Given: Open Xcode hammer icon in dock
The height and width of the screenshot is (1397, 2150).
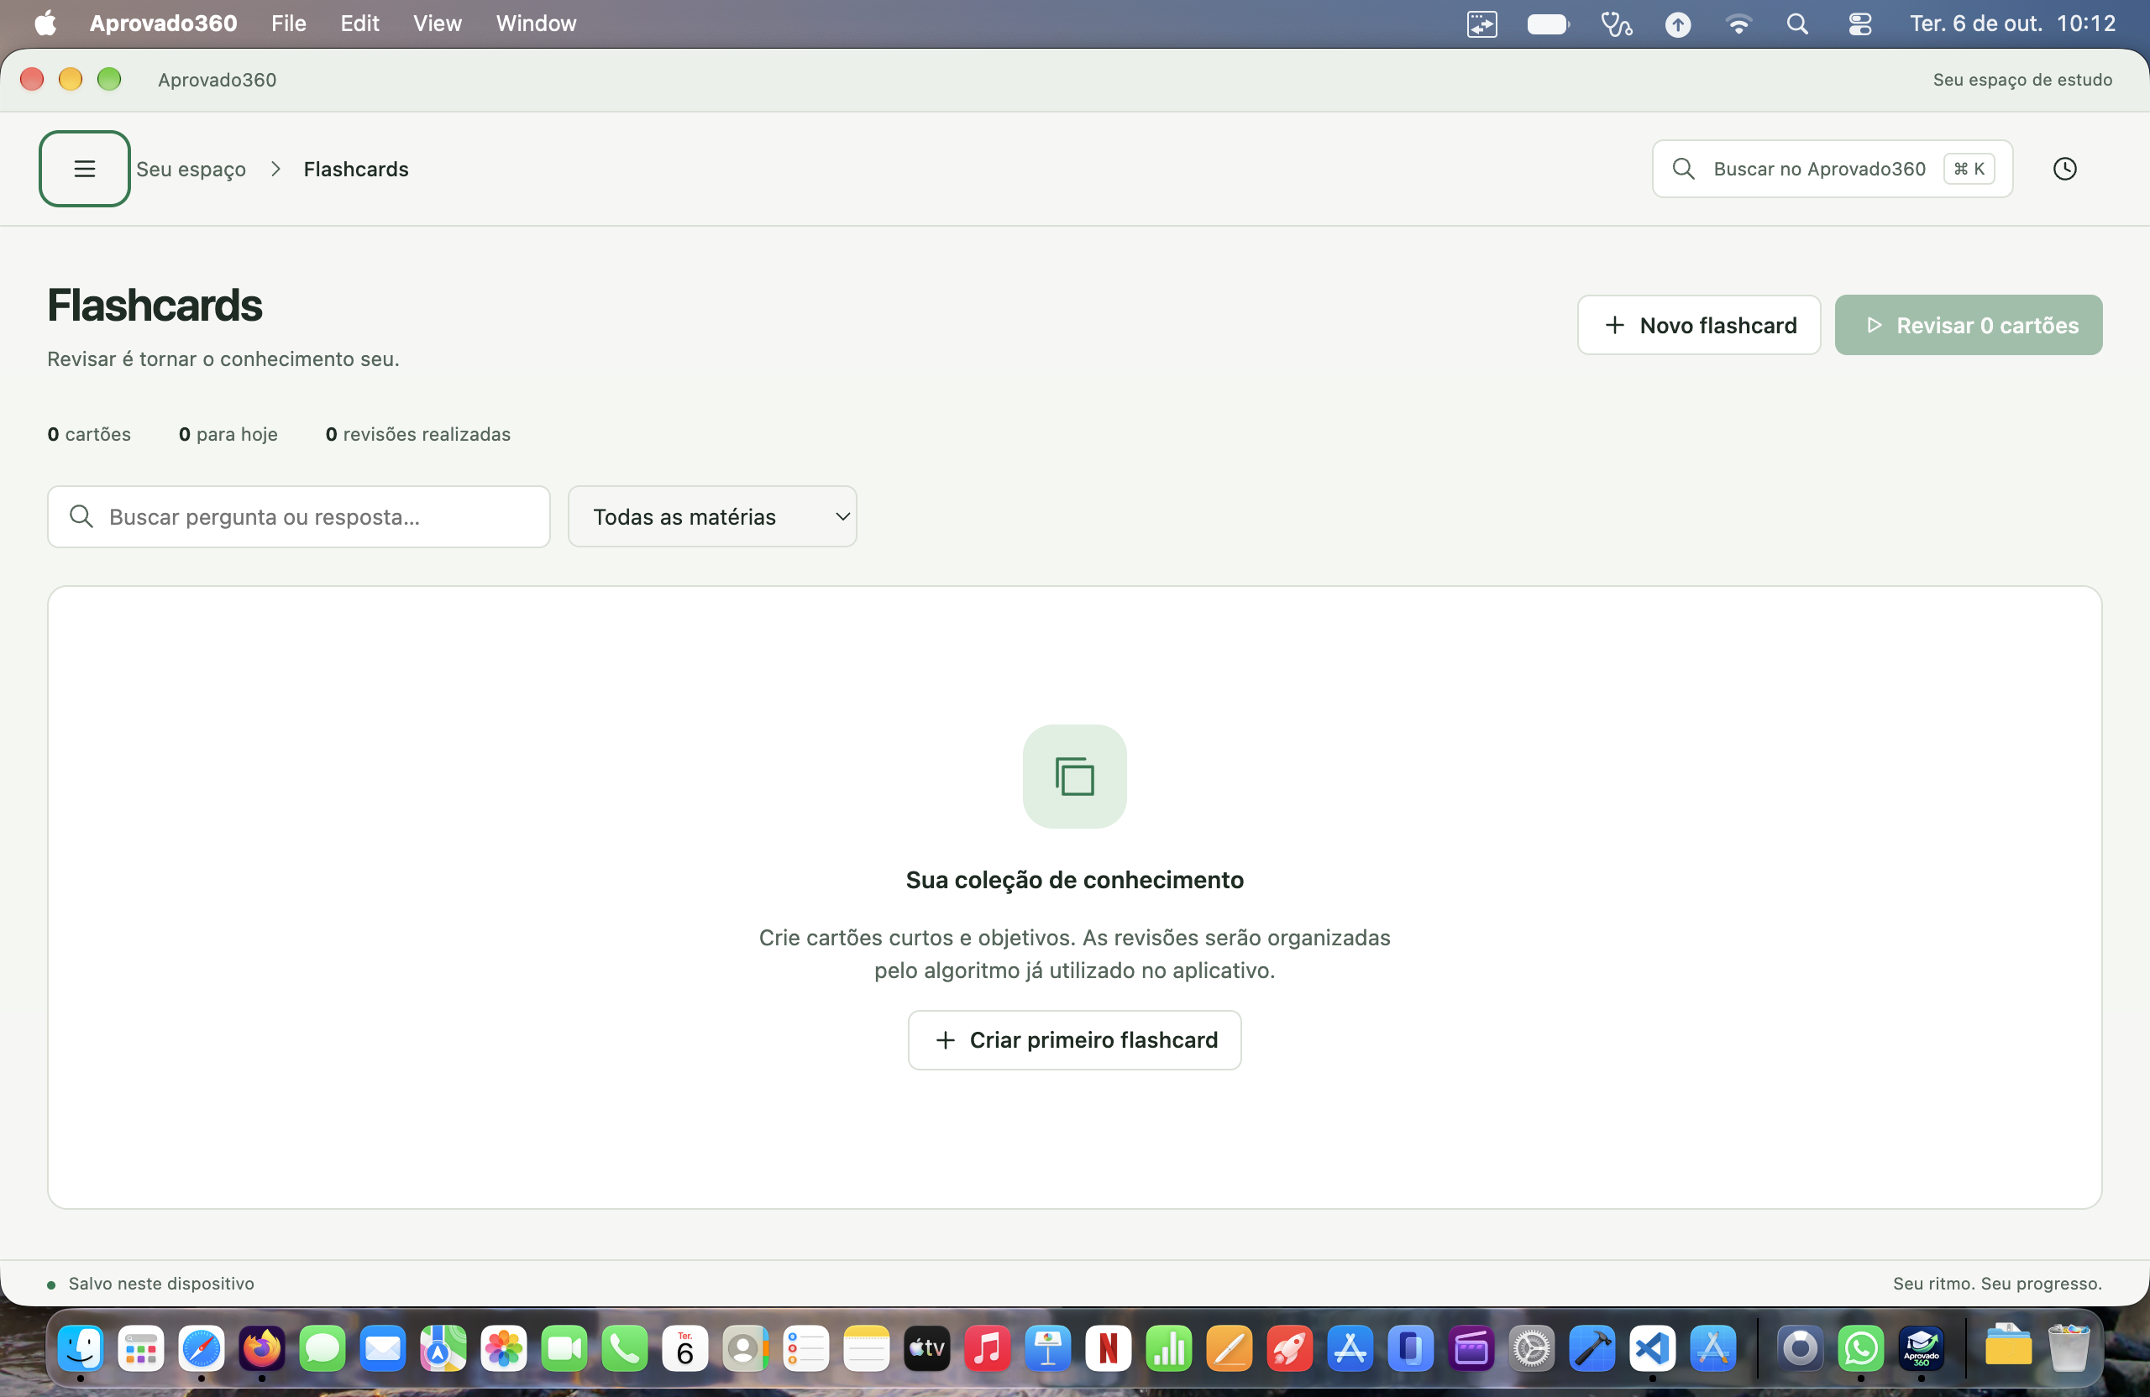Looking at the screenshot, I should pyautogui.click(x=1592, y=1349).
